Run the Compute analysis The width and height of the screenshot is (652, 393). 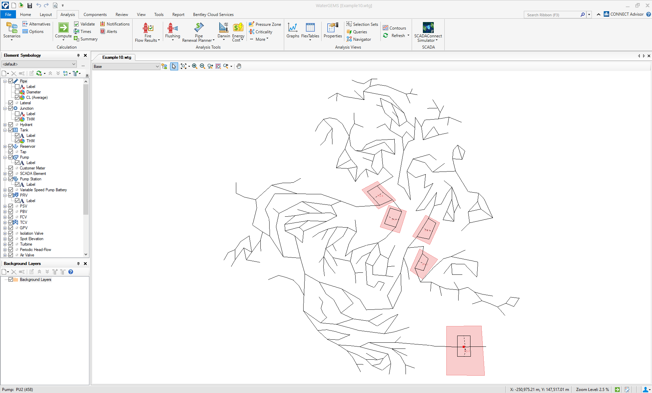[x=63, y=31]
